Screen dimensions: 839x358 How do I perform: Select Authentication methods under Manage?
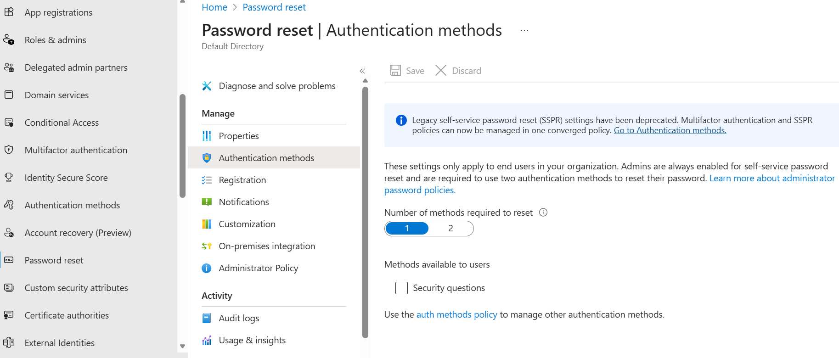click(274, 157)
